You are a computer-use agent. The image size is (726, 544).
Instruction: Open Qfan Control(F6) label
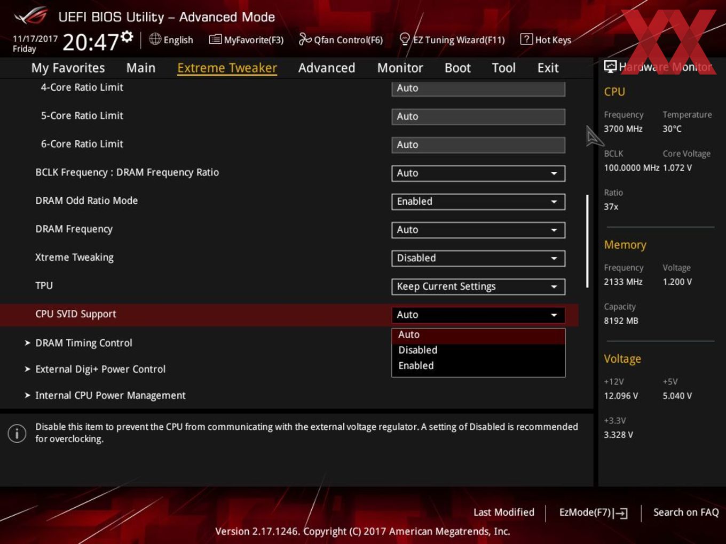coord(349,40)
